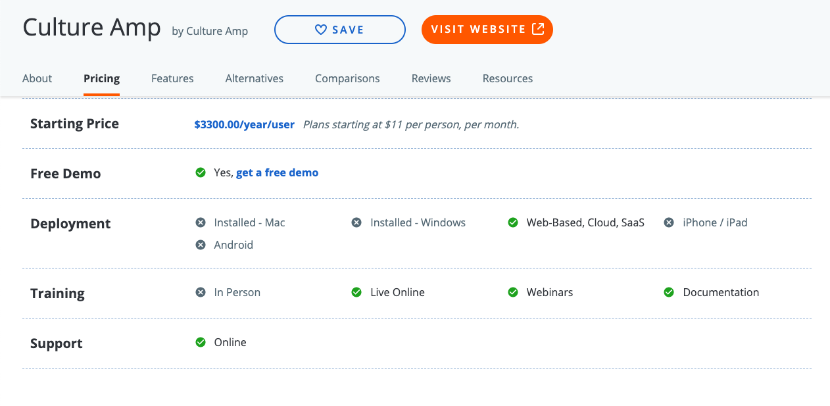This screenshot has width=830, height=406.
Task: Click the x icon beside iPhone / iPad
Action: pyautogui.click(x=669, y=222)
